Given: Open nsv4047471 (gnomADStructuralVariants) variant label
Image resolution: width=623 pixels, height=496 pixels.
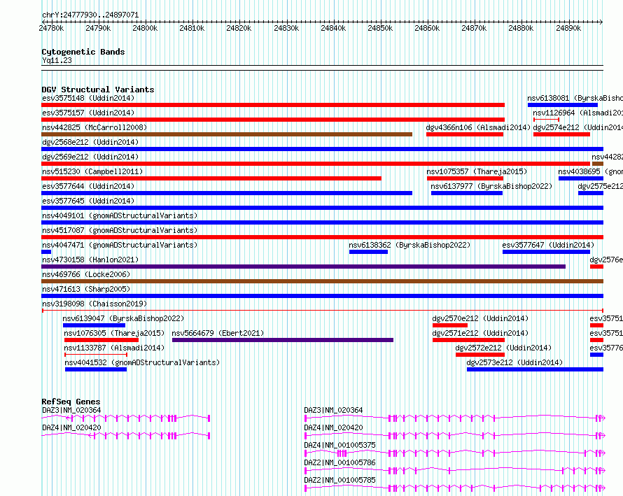Looking at the screenshot, I should coord(120,245).
